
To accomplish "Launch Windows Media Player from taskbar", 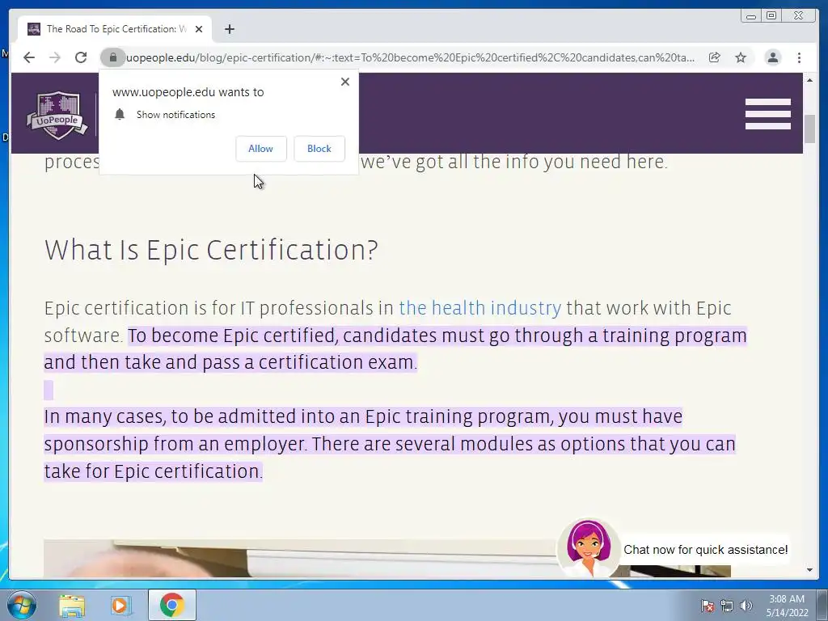I will pos(121,605).
